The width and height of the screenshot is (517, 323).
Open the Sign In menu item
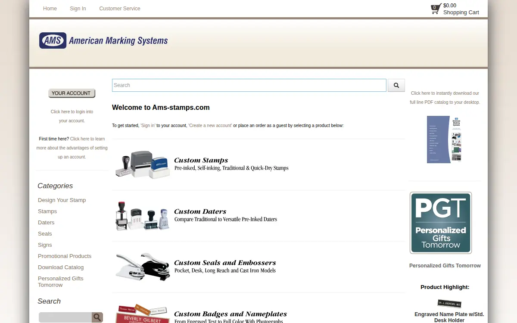click(x=78, y=9)
